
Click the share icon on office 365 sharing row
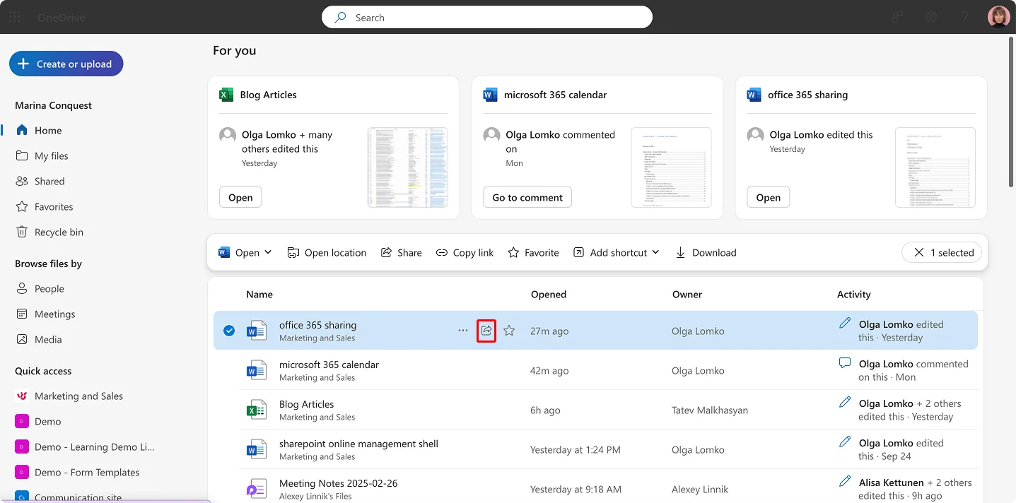486,330
